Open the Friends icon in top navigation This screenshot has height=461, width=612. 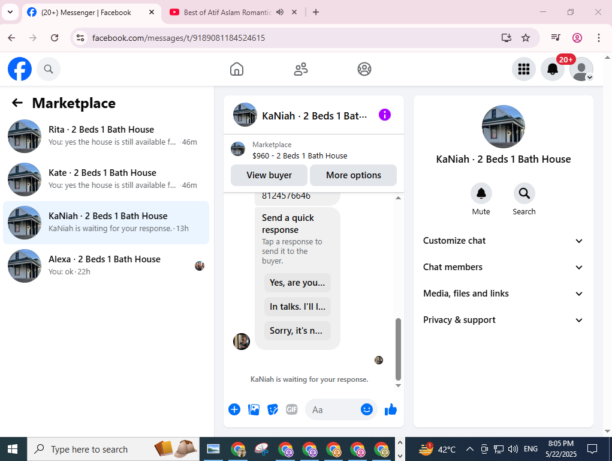(x=300, y=69)
